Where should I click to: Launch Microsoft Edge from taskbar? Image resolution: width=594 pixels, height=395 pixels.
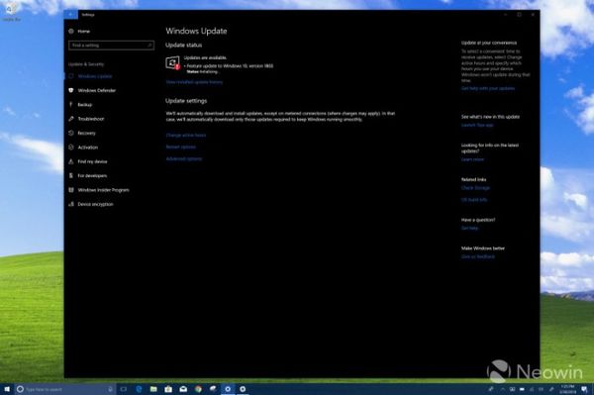tap(139, 389)
